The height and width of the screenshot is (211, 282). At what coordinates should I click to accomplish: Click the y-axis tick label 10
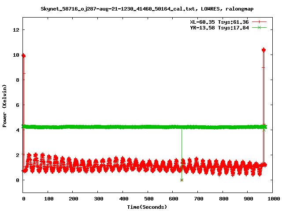click(16, 55)
